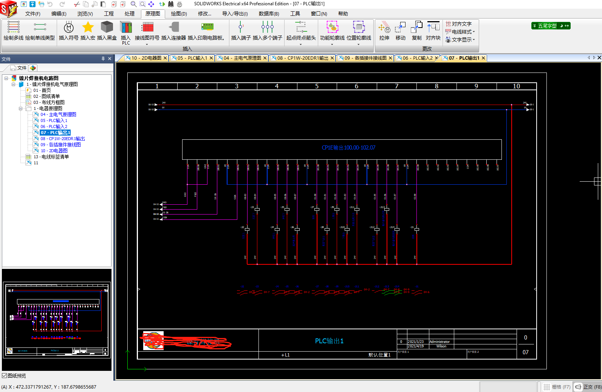Open 08 - CP1W-20EDR1输出 in the tree
Image resolution: width=602 pixels, height=392 pixels.
[63, 139]
